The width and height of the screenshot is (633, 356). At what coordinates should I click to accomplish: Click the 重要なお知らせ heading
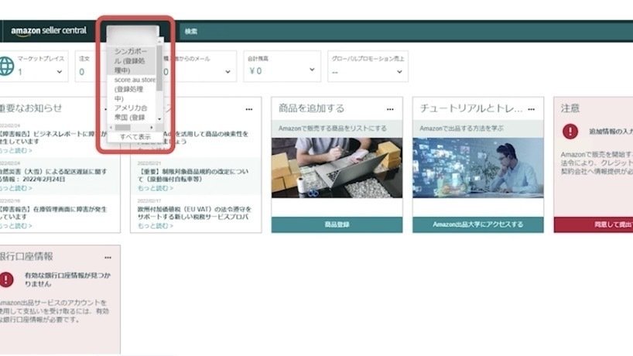(31, 108)
